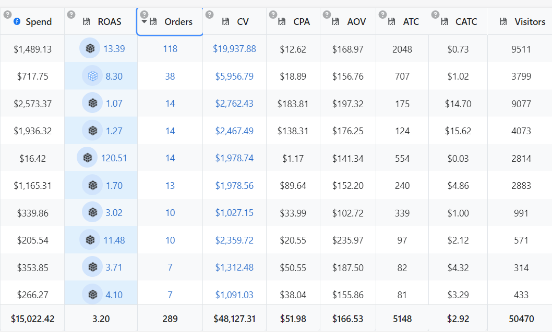Open conversion value $1,091.03 link
Screen dimensions: 552x332
234,295
